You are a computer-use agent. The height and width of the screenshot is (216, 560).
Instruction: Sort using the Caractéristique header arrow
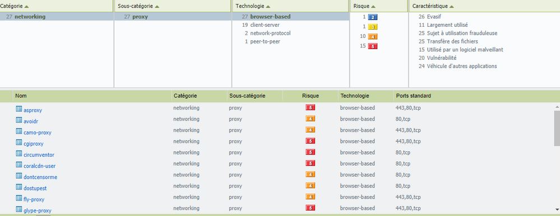(451, 6)
